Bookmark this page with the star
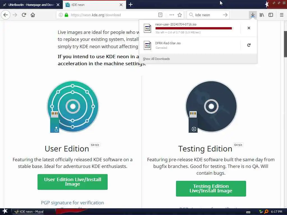 (x=180, y=15)
